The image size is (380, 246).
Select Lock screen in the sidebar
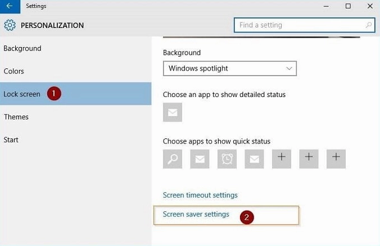pos(22,94)
